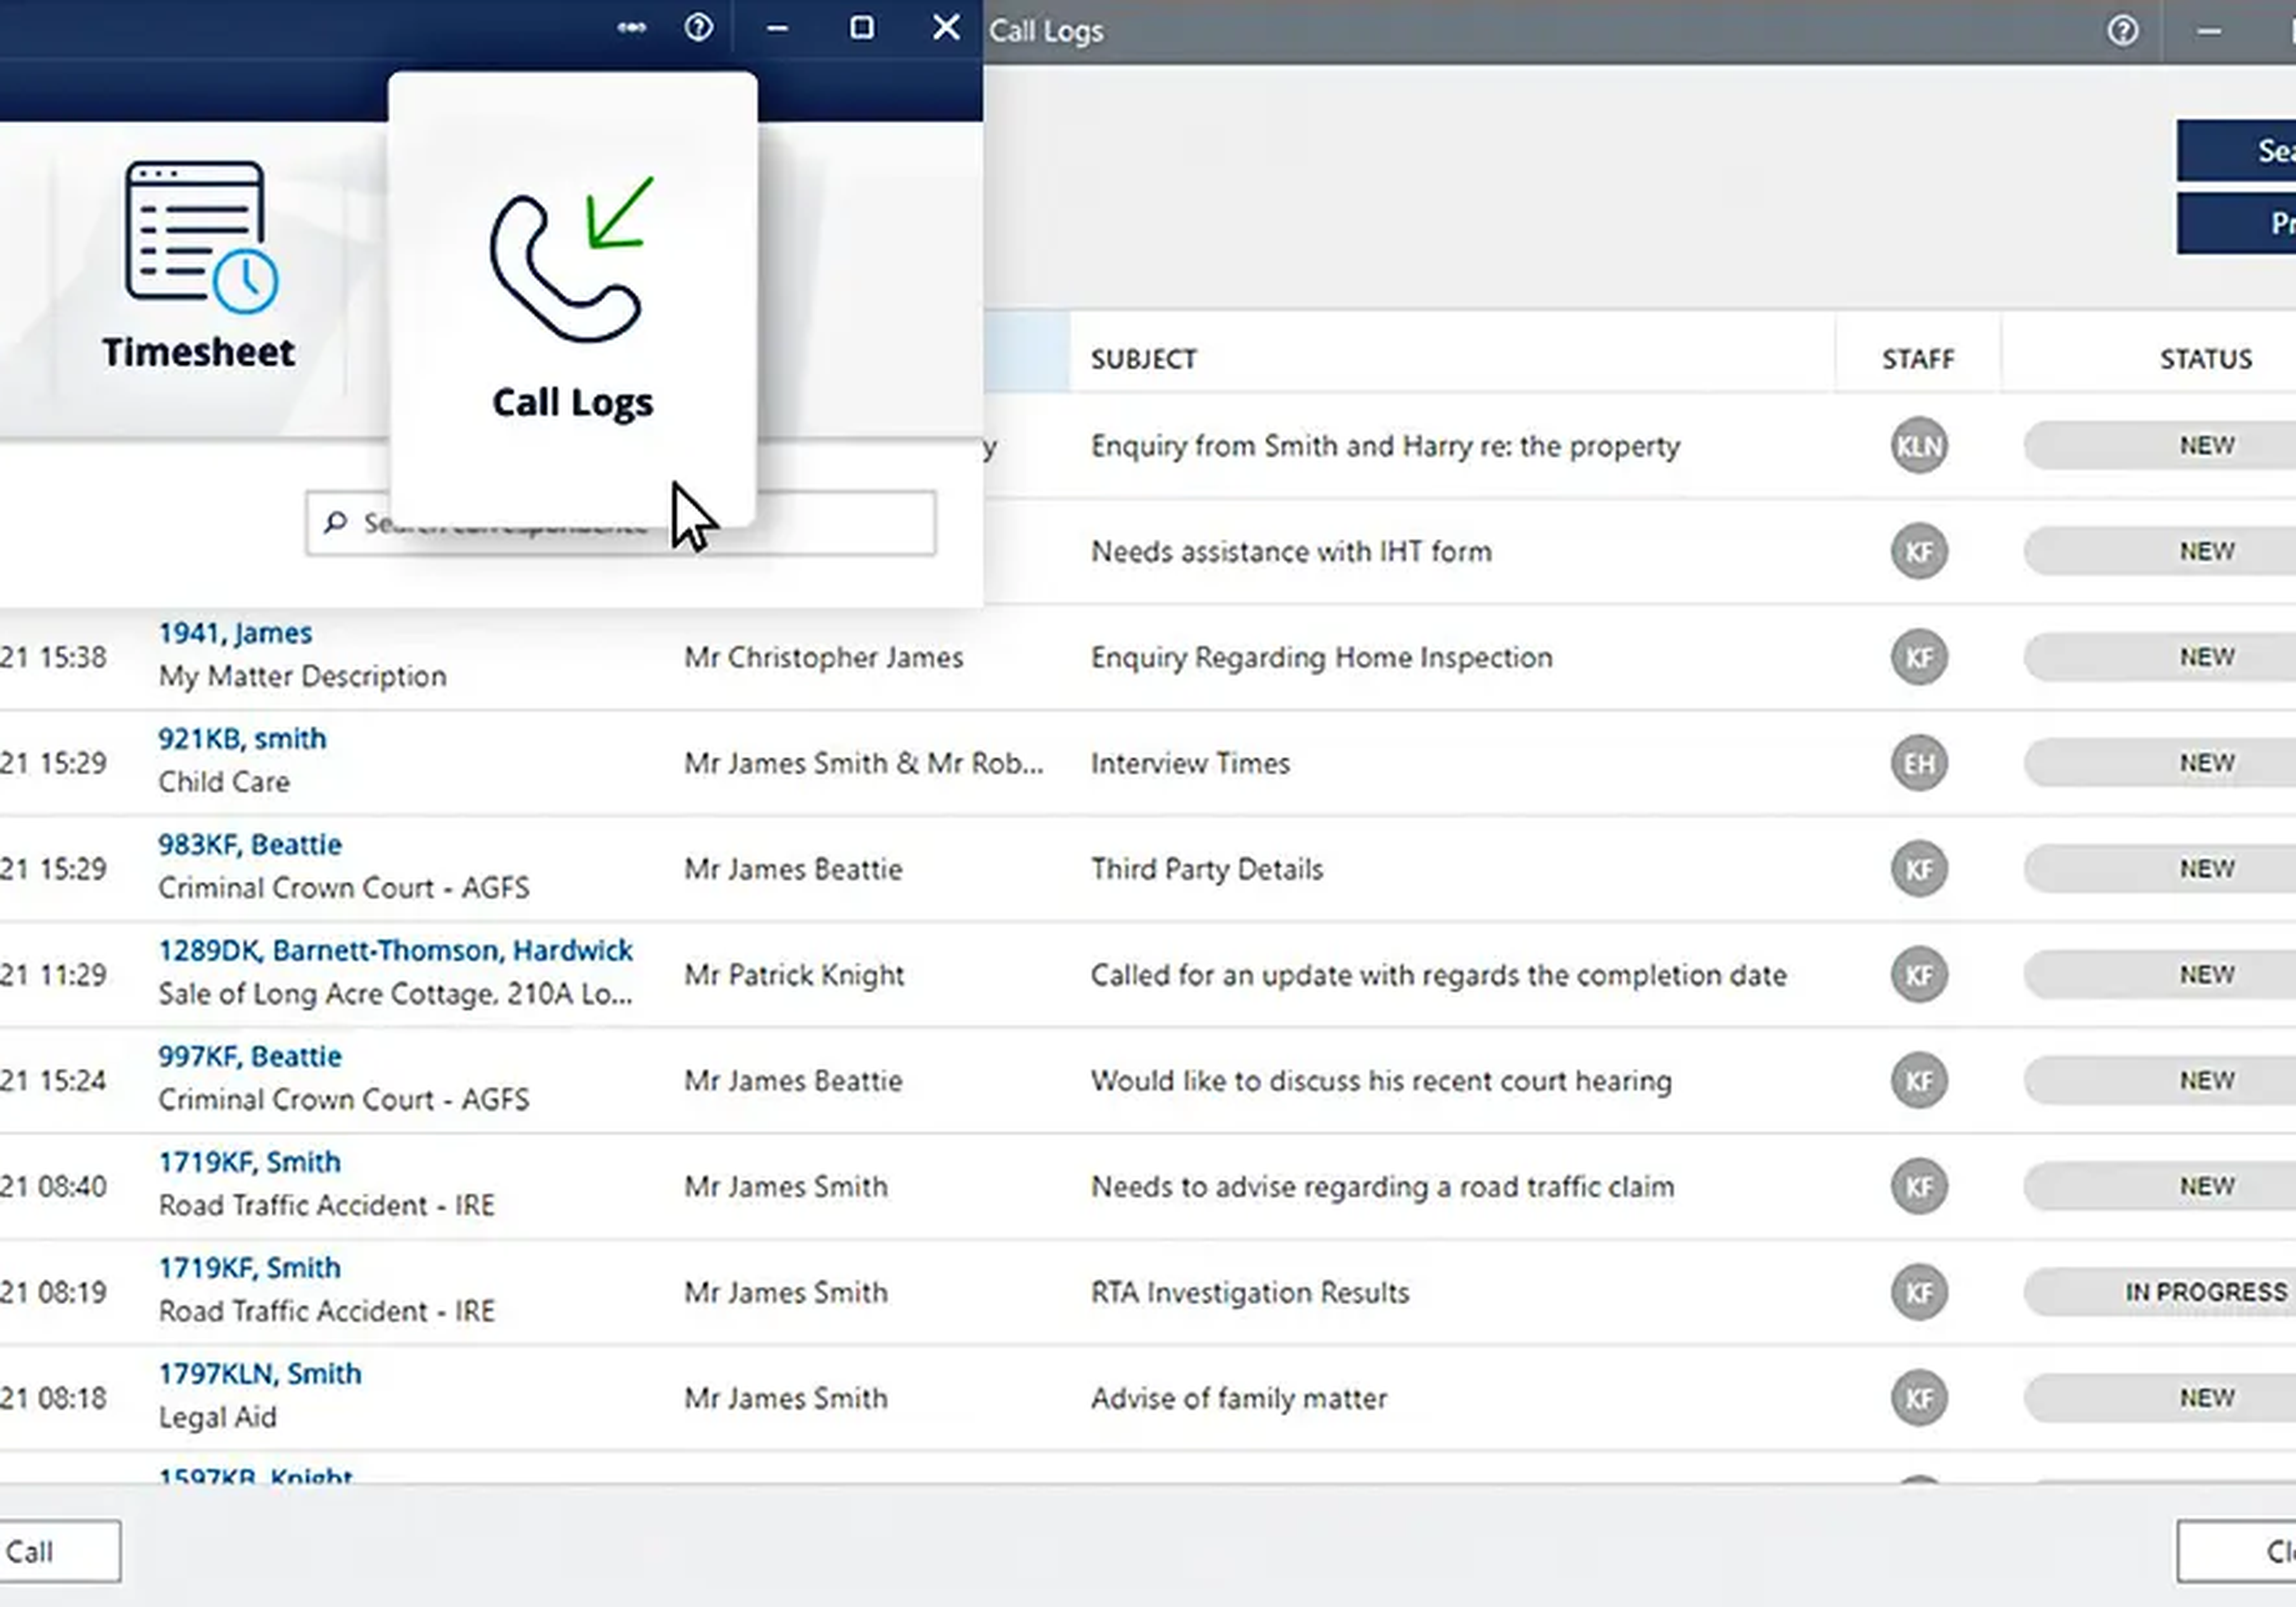
Task: Open the Call Logs tile
Action: tap(572, 299)
